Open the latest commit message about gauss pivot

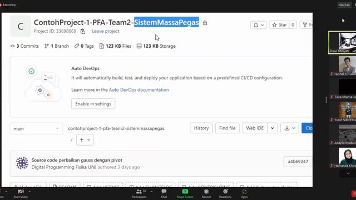click(77, 160)
